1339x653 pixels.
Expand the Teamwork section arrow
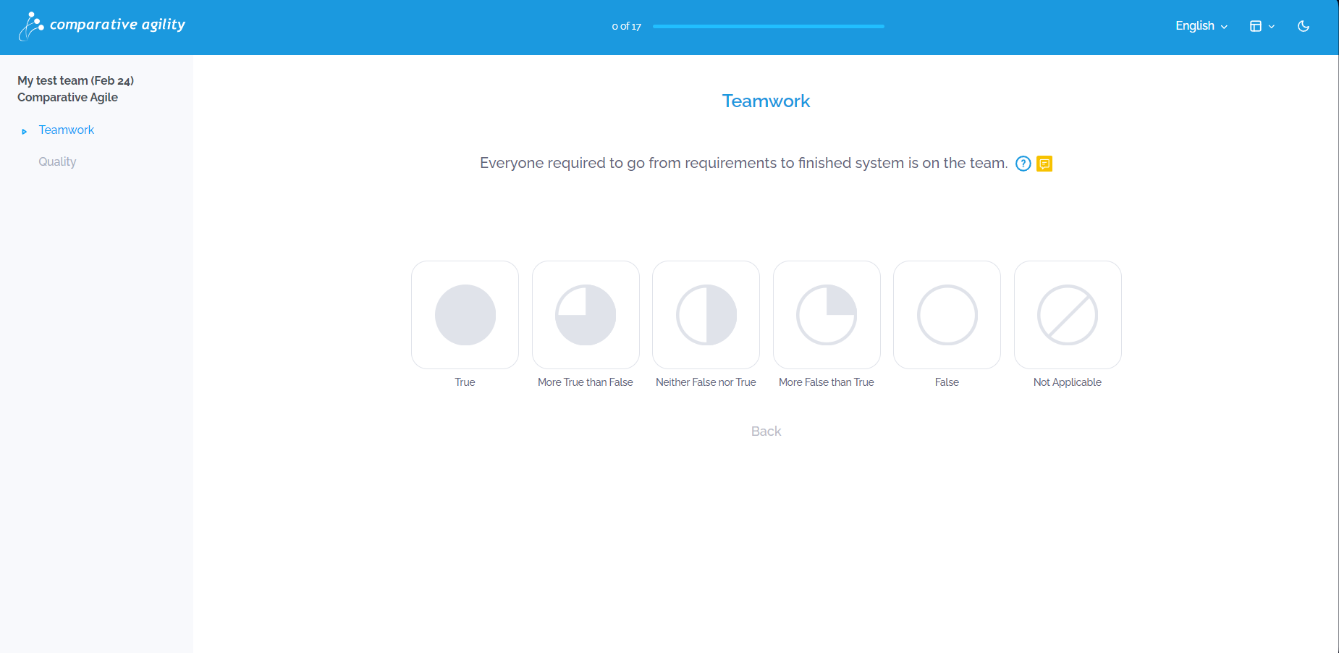point(25,132)
